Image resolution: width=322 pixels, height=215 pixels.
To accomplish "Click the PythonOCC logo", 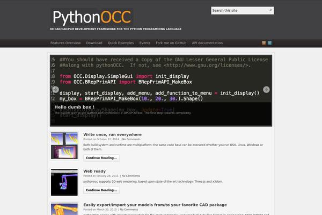I will pos(92,17).
